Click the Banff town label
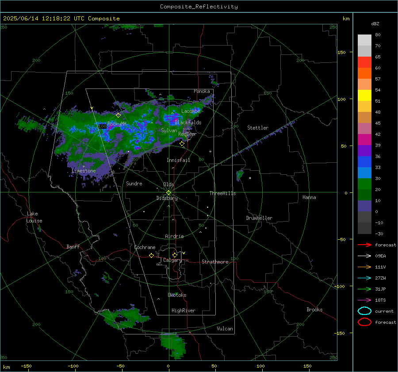 pos(73,246)
